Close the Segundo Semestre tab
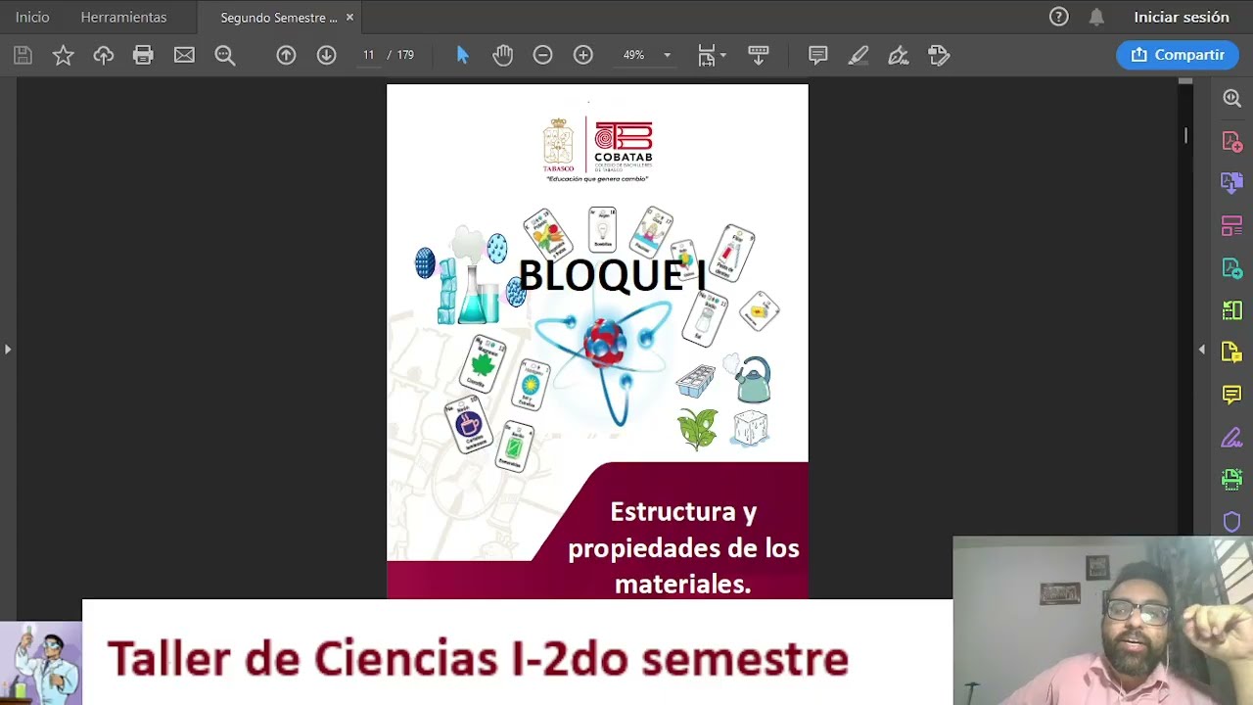This screenshot has width=1253, height=705. point(349,18)
